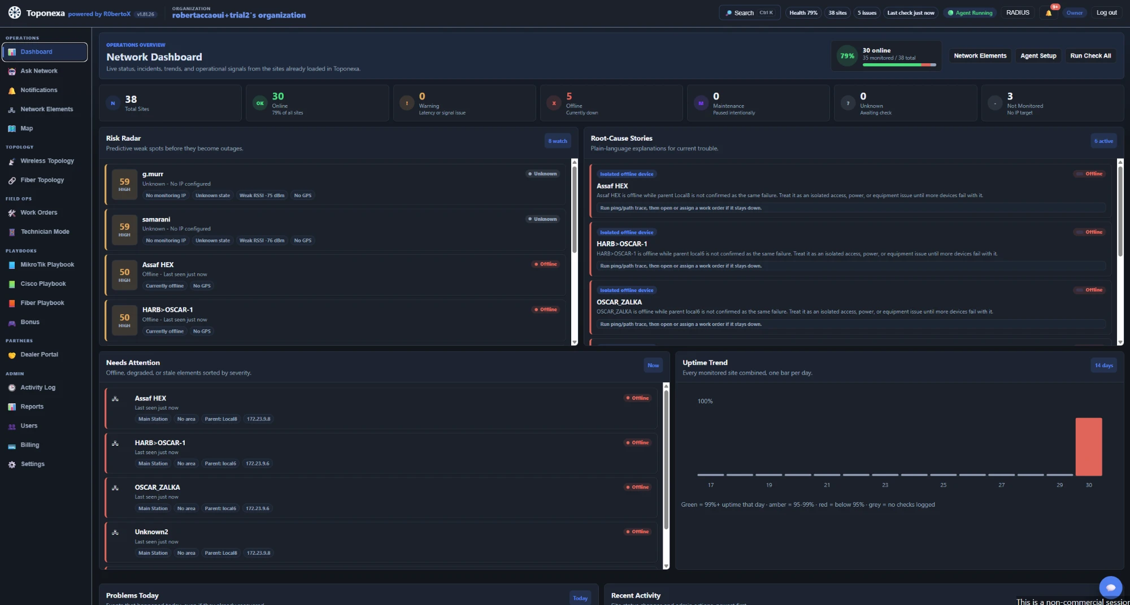Click the Log out button
The height and width of the screenshot is (605, 1130).
pos(1107,13)
